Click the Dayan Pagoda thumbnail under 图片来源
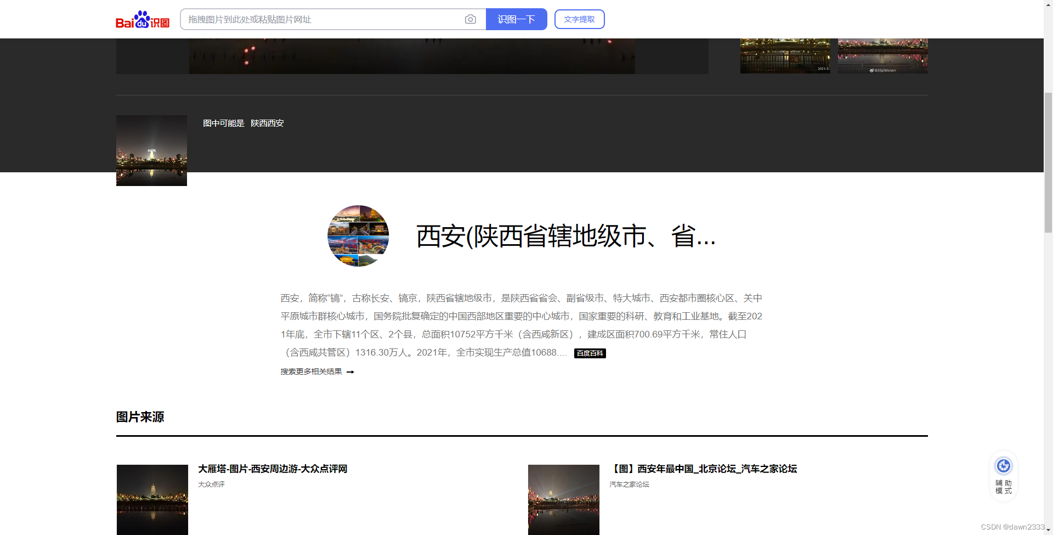 point(152,500)
